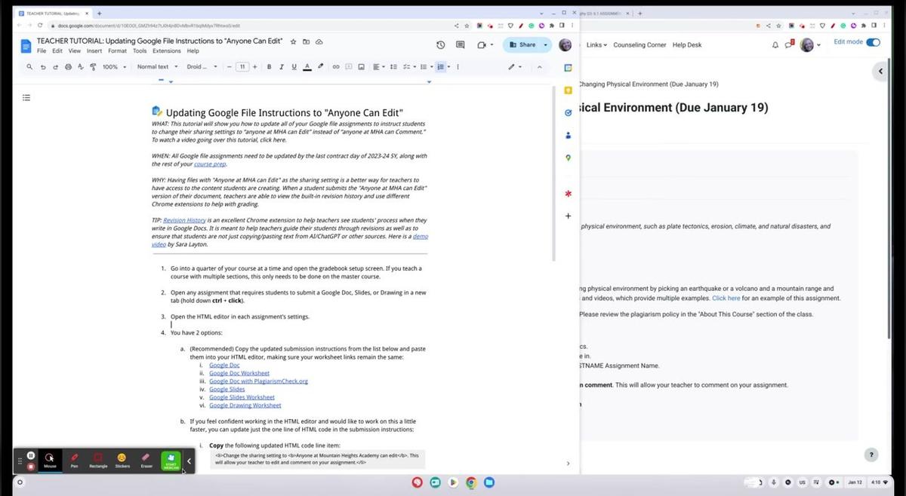Viewport: 906px width, 496px height.
Task: Click the move to folder icon
Action: coord(306,41)
